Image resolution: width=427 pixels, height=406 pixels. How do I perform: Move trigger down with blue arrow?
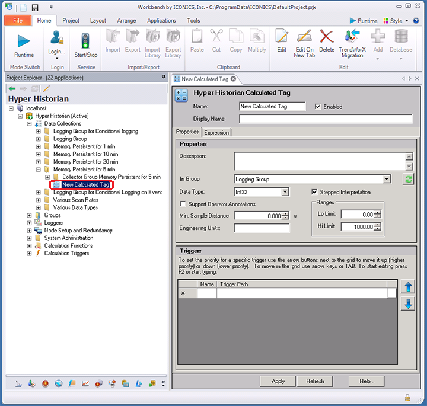pos(408,305)
